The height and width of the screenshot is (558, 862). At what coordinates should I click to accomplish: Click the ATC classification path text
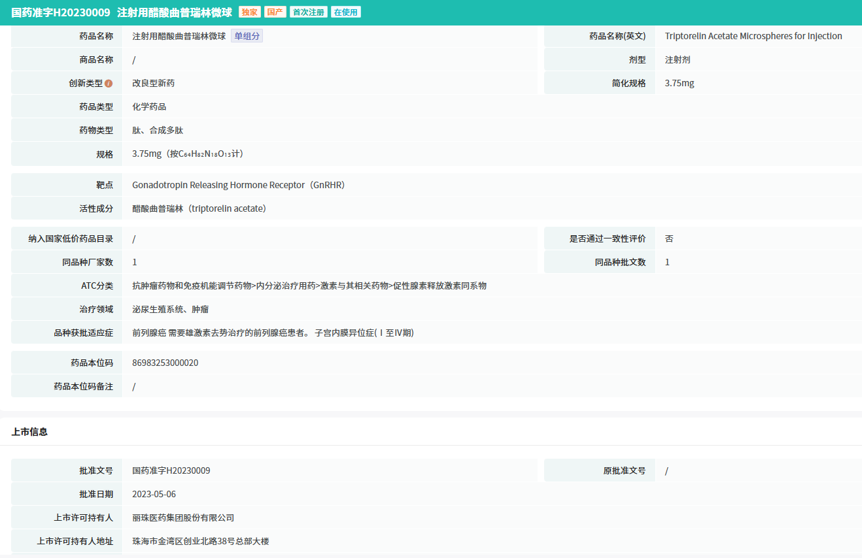pyautogui.click(x=309, y=286)
